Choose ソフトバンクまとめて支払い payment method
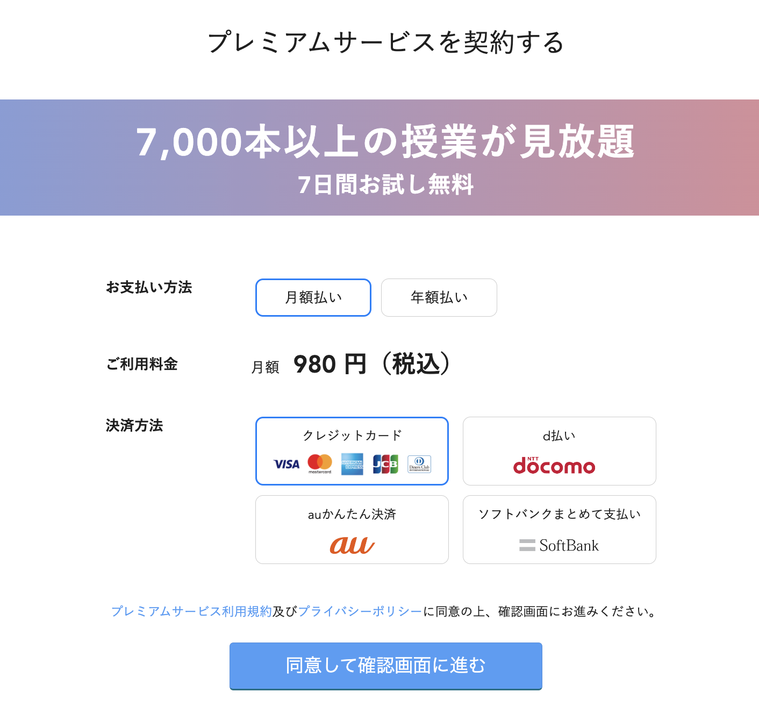759x728 pixels. pyautogui.click(x=560, y=530)
